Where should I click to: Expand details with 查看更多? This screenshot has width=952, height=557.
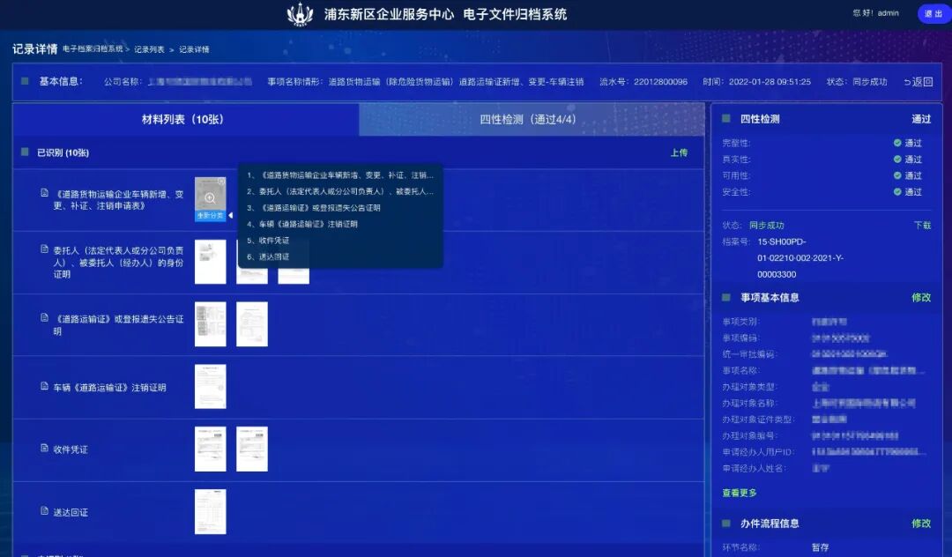point(739,493)
